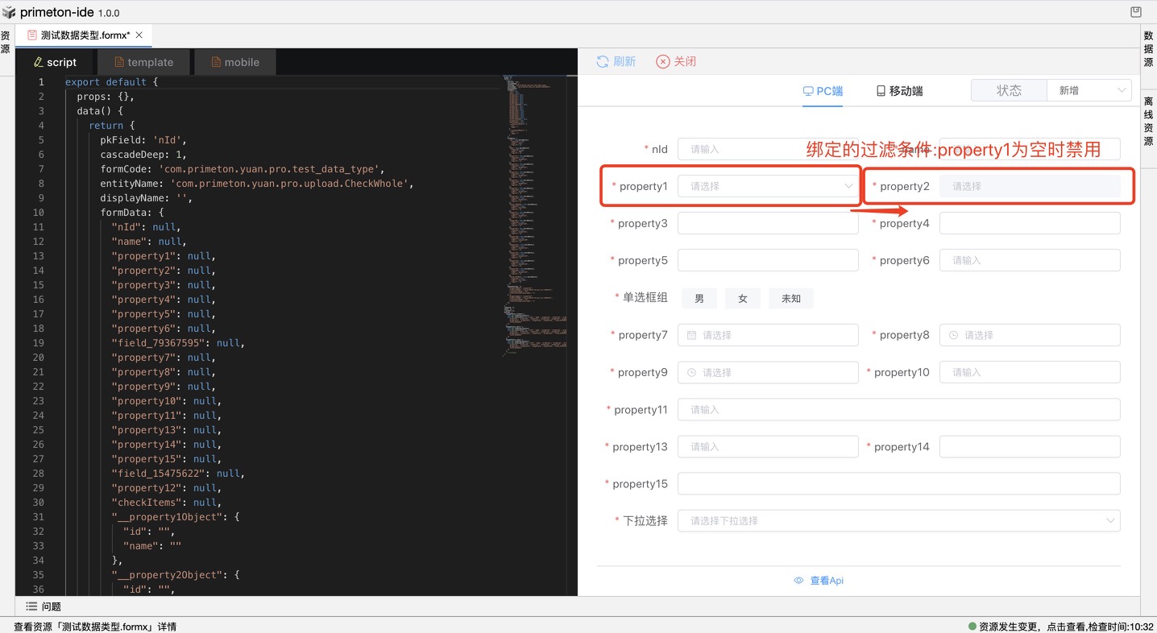Click the clock icon in the property8 field

(953, 335)
